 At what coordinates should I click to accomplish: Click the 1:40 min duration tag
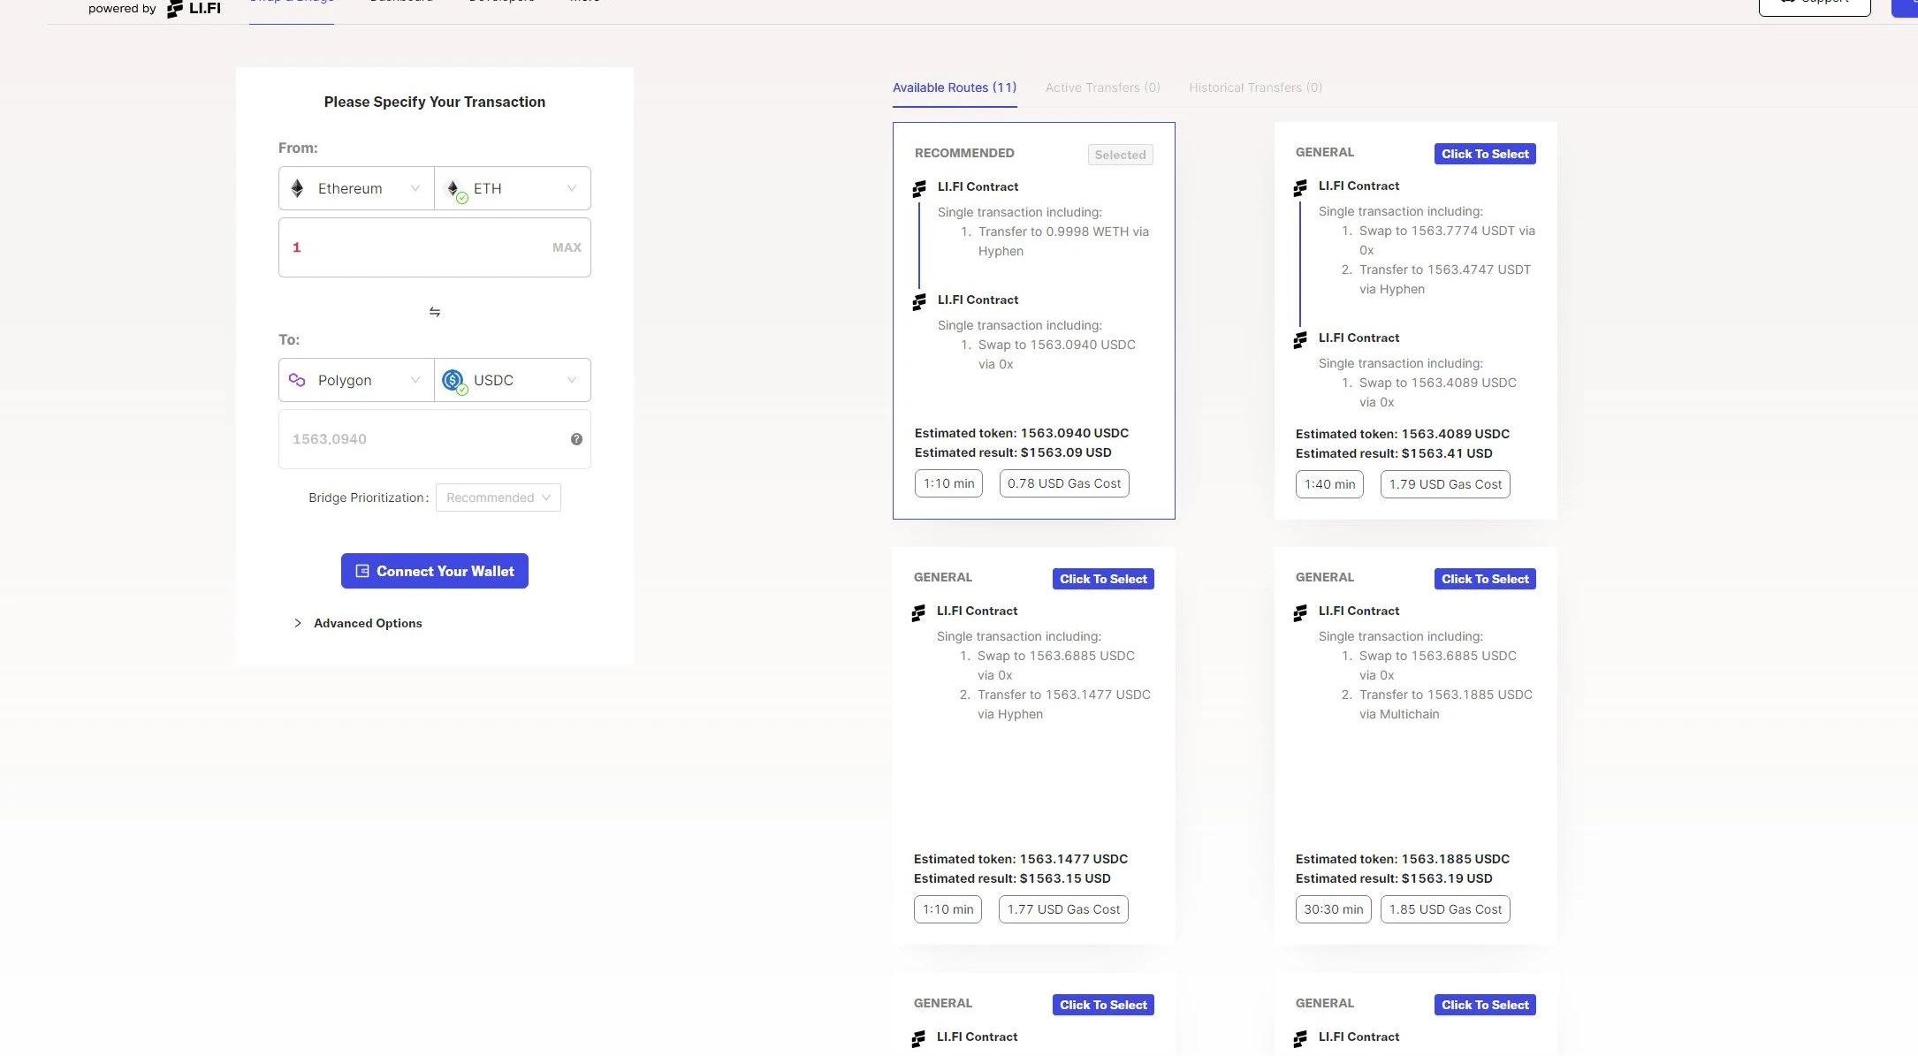(1329, 484)
